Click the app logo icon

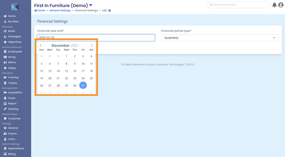click(15, 6)
